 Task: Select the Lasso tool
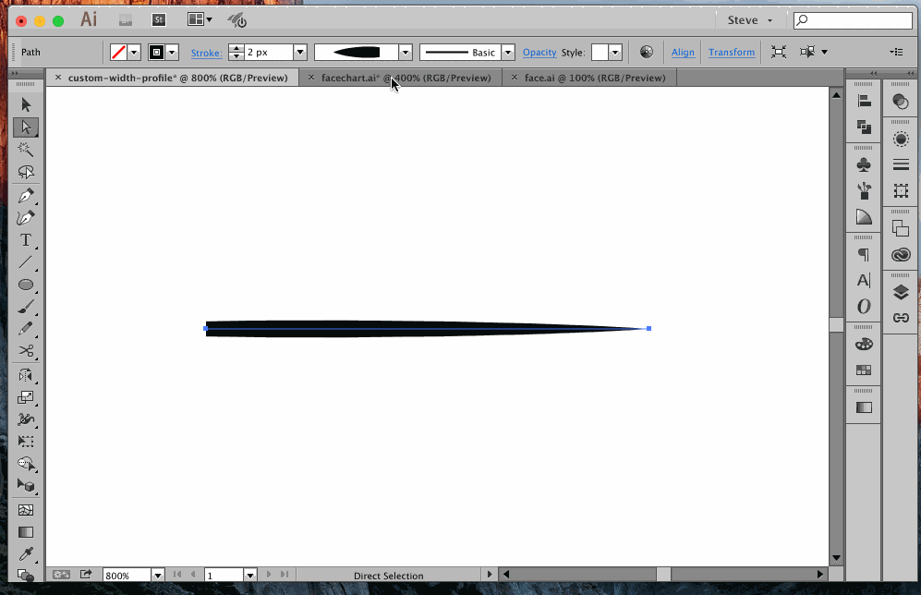tap(26, 172)
